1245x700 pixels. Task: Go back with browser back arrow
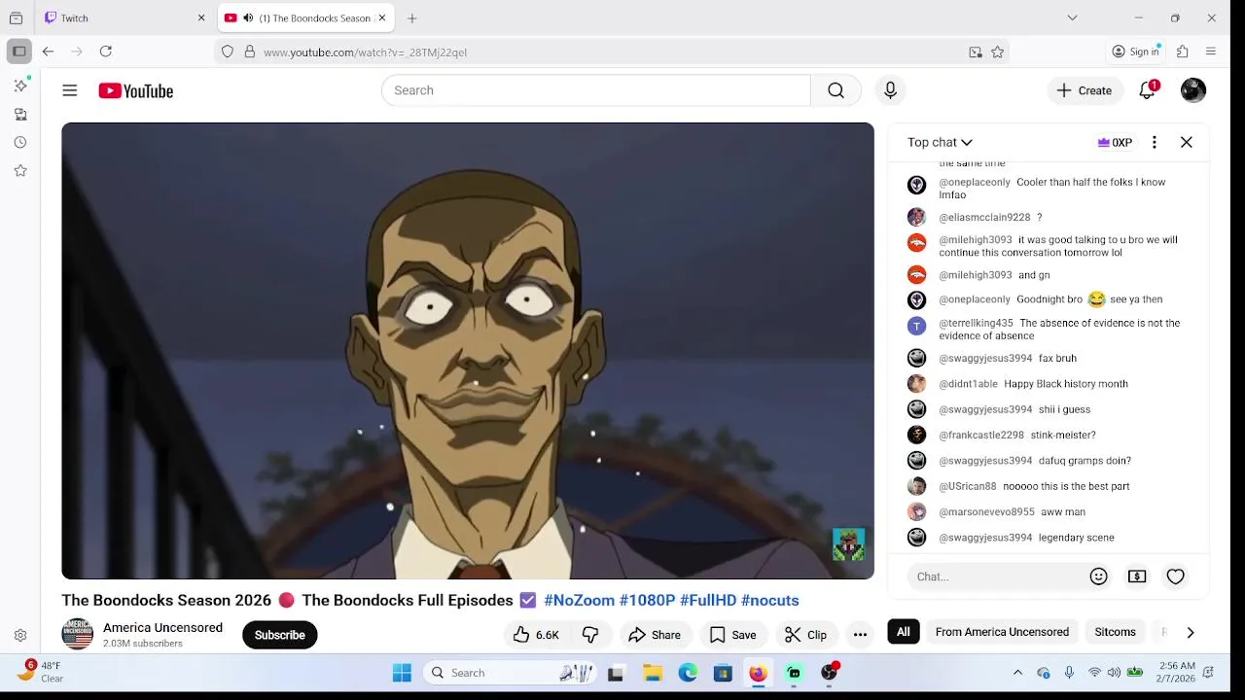point(48,52)
